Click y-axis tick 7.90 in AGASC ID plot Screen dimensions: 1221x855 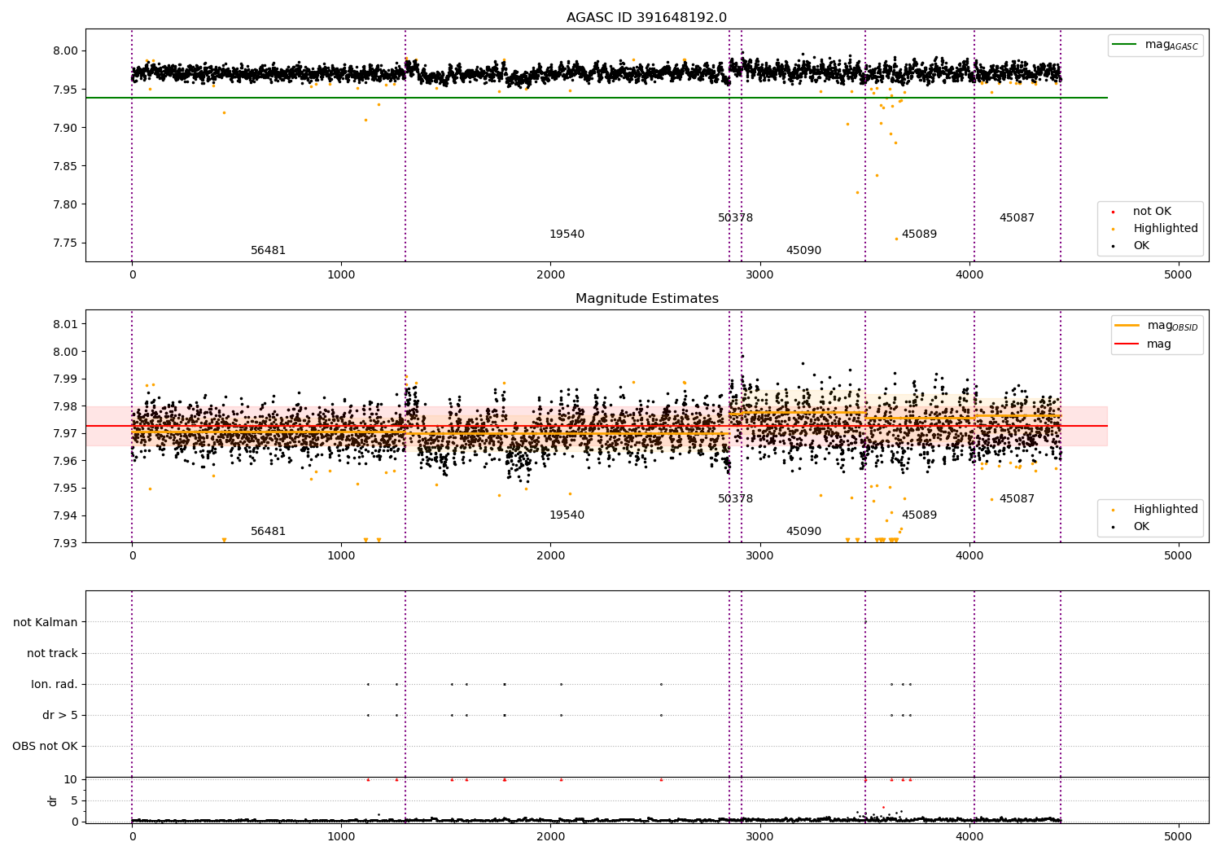[65, 128]
